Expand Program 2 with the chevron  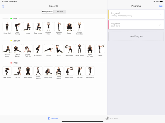click(x=160, y=15)
